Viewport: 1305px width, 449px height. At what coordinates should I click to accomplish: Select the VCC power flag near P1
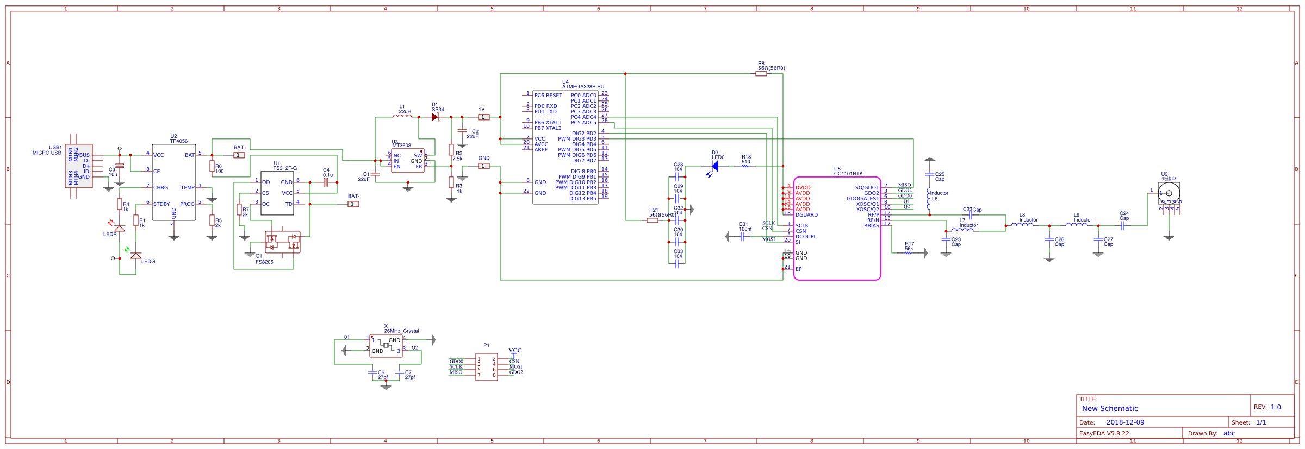tap(514, 351)
